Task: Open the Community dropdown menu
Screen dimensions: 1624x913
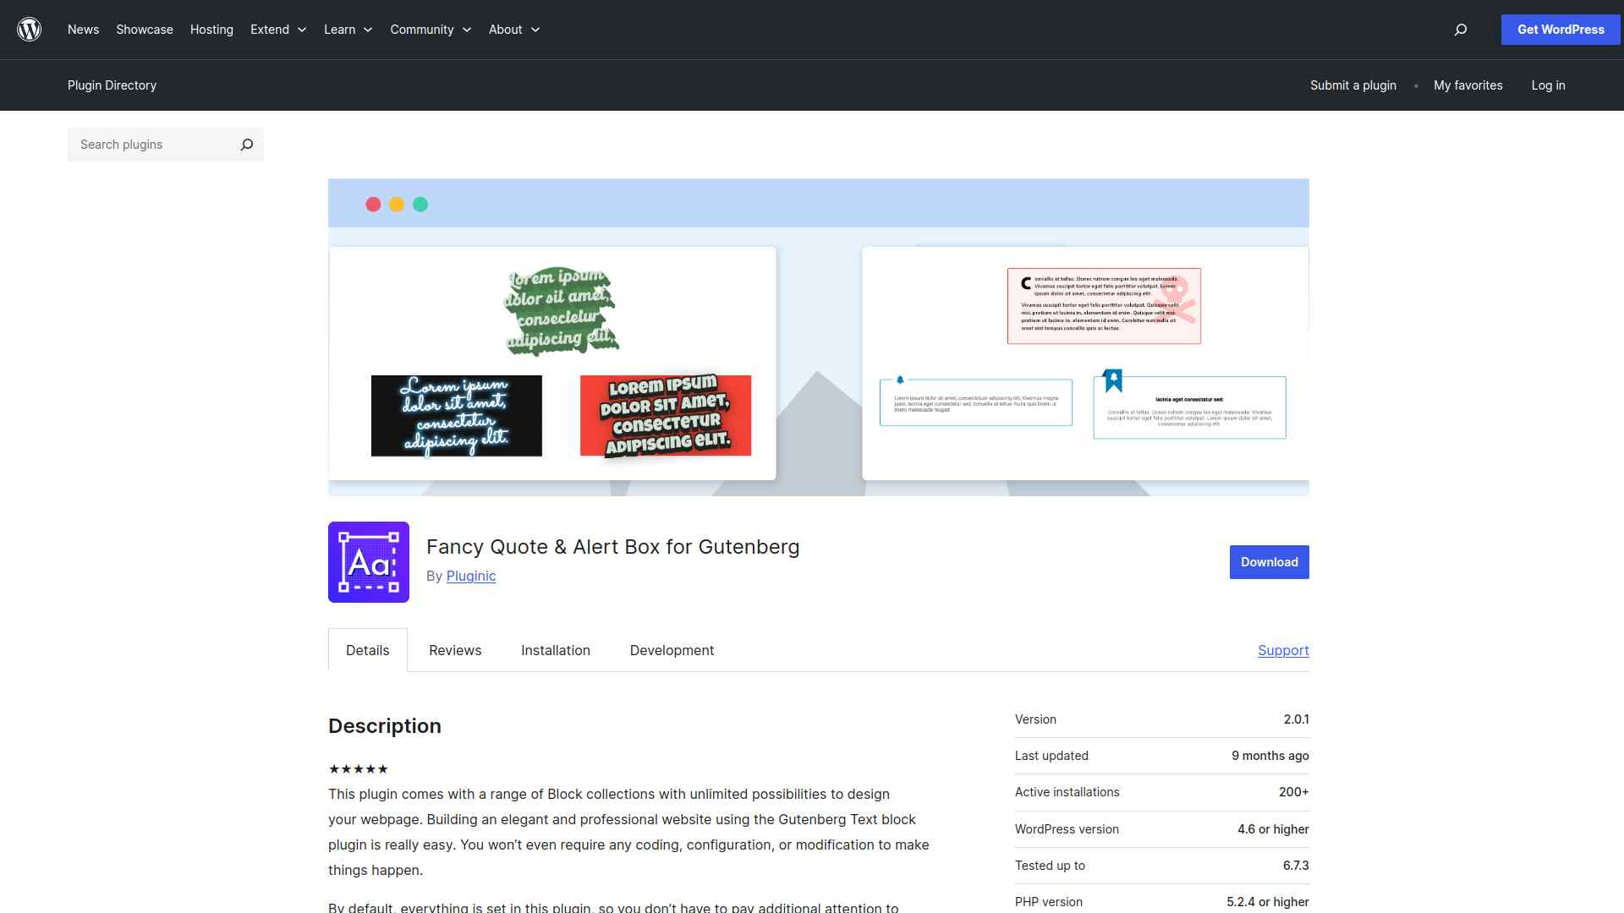Action: [x=430, y=30]
